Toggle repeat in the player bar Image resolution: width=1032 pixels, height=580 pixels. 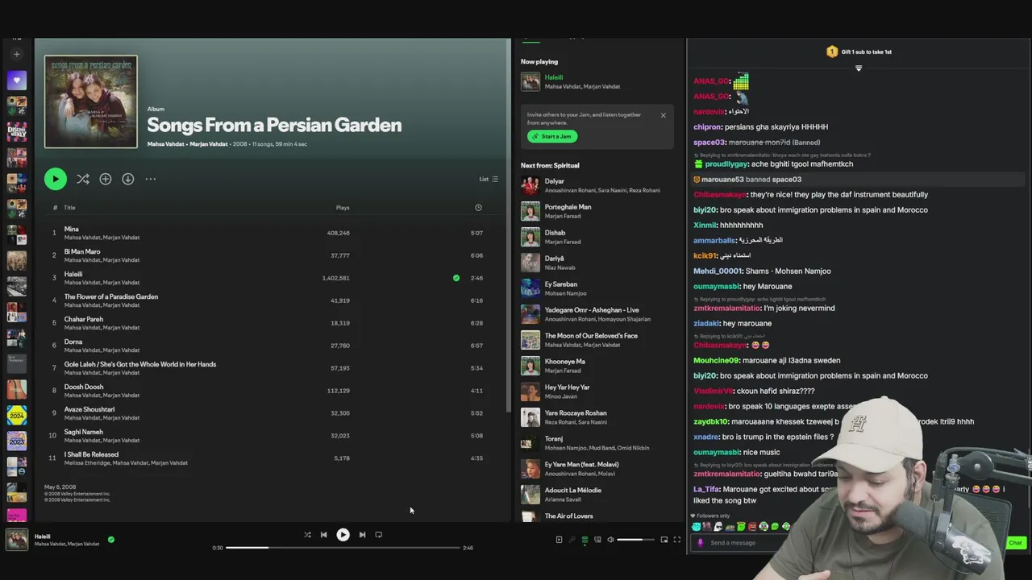(x=378, y=535)
